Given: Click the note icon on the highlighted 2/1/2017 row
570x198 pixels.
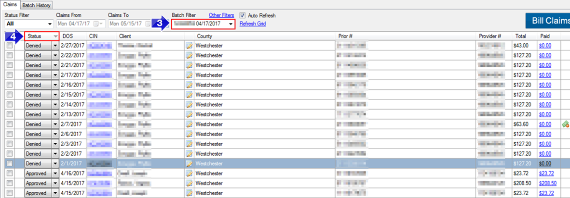Looking at the screenshot, I should [189, 163].
